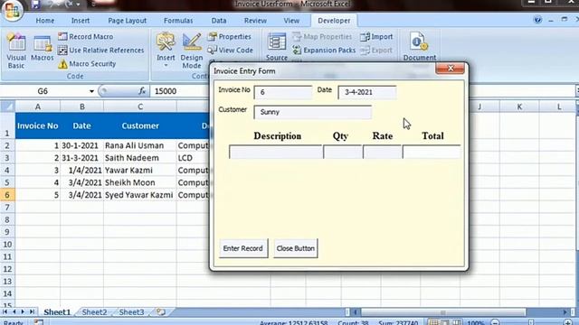
Task: Select column C header
Action: (140, 107)
